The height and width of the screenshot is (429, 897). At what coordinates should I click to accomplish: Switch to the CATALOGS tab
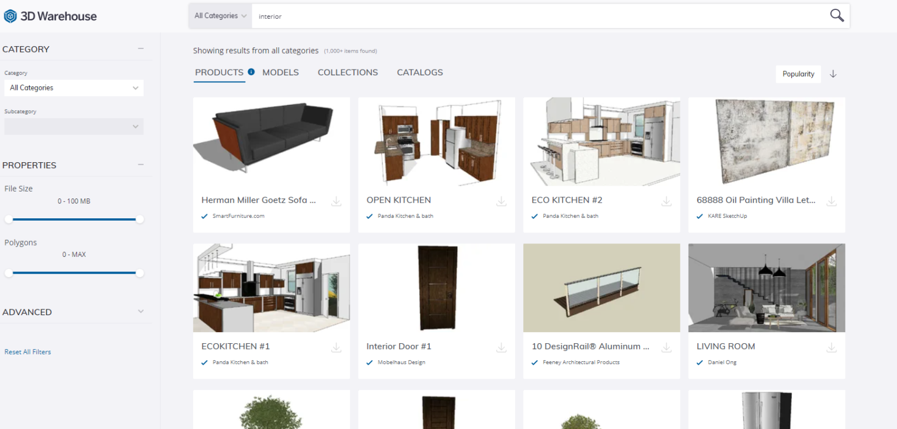click(x=419, y=72)
